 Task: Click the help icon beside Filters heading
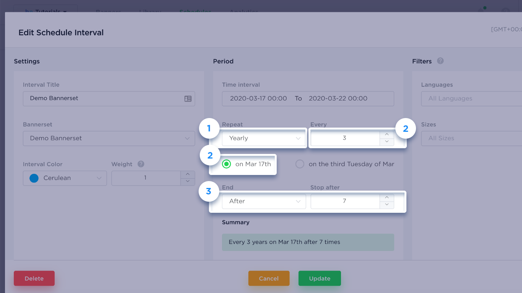pyautogui.click(x=440, y=61)
